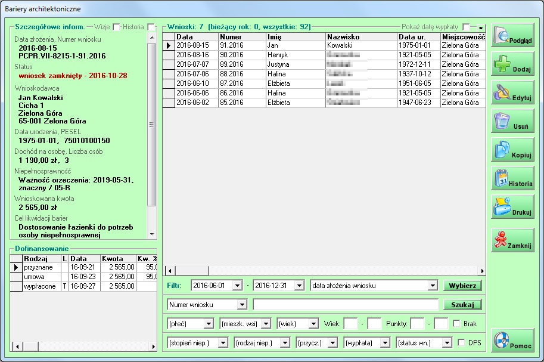Check the Brak checkbox
The image size is (544, 362).
tap(456, 323)
